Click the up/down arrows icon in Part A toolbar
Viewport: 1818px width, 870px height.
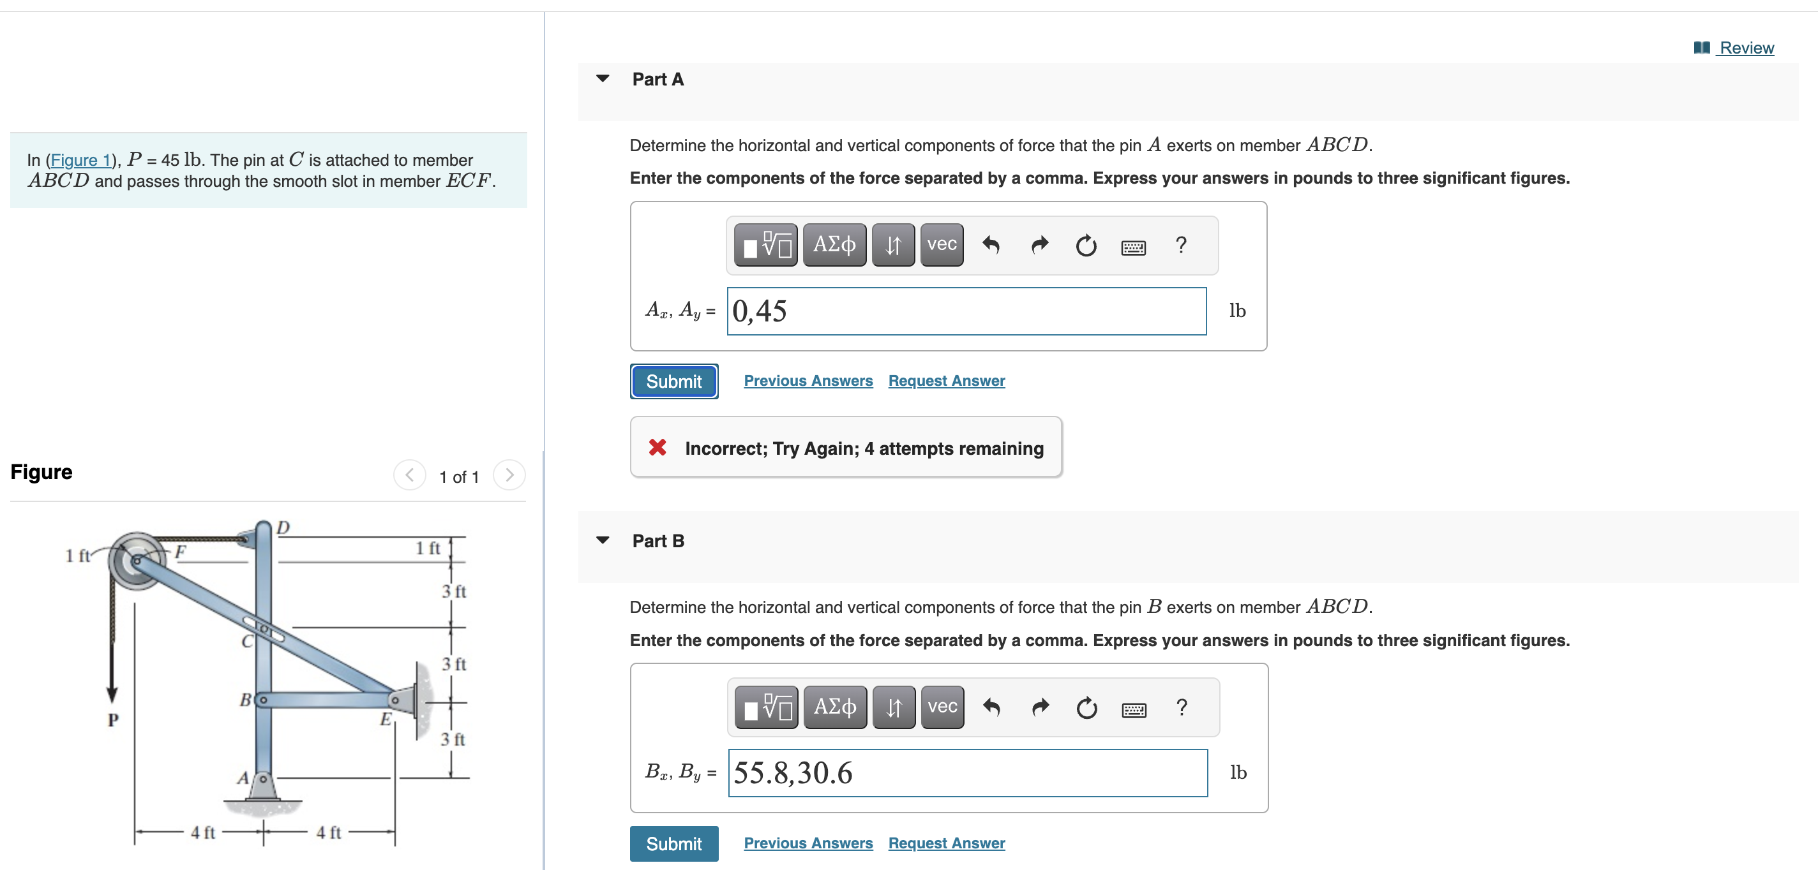[x=893, y=245]
